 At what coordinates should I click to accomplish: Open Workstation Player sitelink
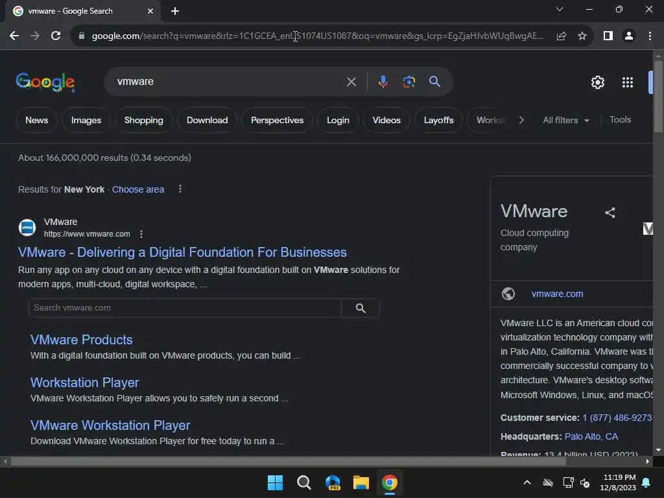click(x=85, y=383)
